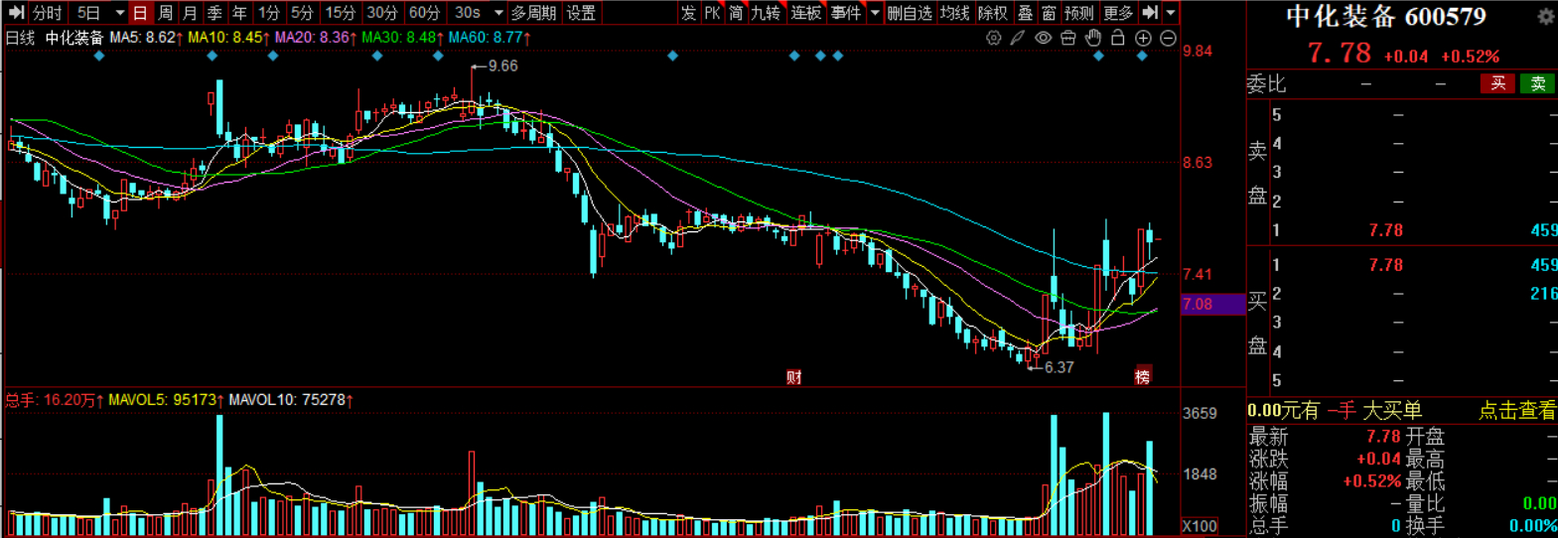1558x538 pixels.
Task: Expand the rightmost toolbar dropdown arrow
Action: tap(1171, 13)
